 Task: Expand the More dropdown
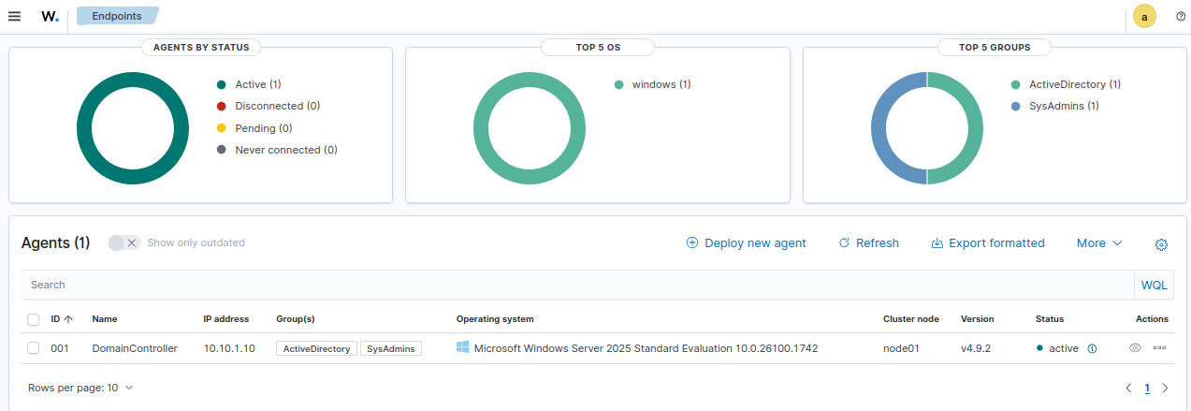[1098, 242]
